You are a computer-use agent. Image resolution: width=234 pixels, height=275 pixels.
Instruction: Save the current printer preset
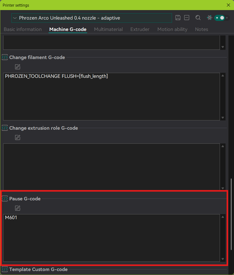tap(178, 18)
